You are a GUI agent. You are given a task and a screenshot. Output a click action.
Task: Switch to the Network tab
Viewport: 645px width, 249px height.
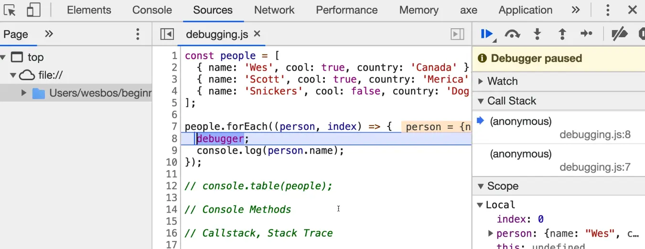(x=274, y=10)
